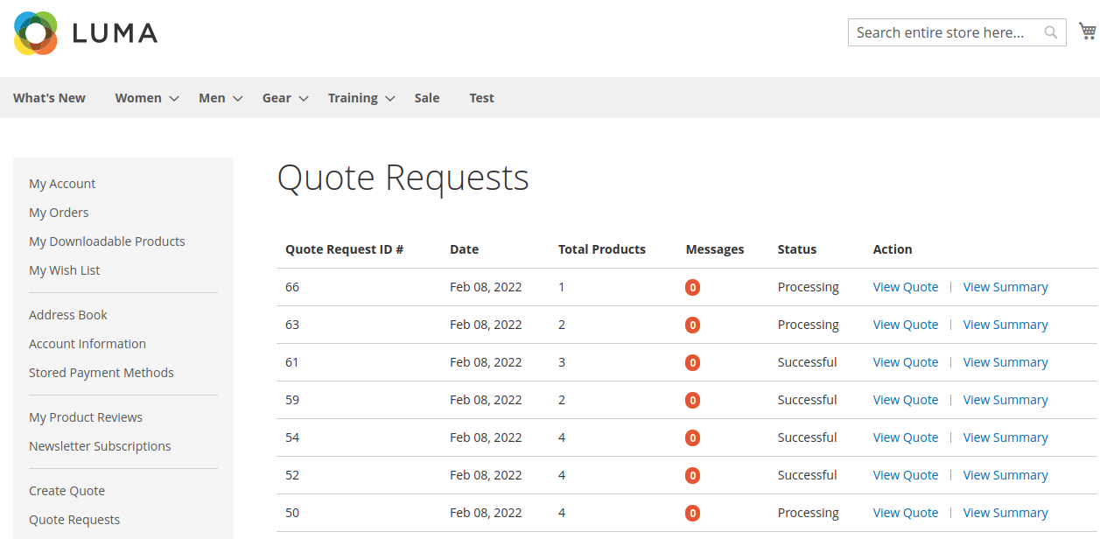Open the shopping cart icon
This screenshot has width=1100, height=539.
click(1087, 30)
